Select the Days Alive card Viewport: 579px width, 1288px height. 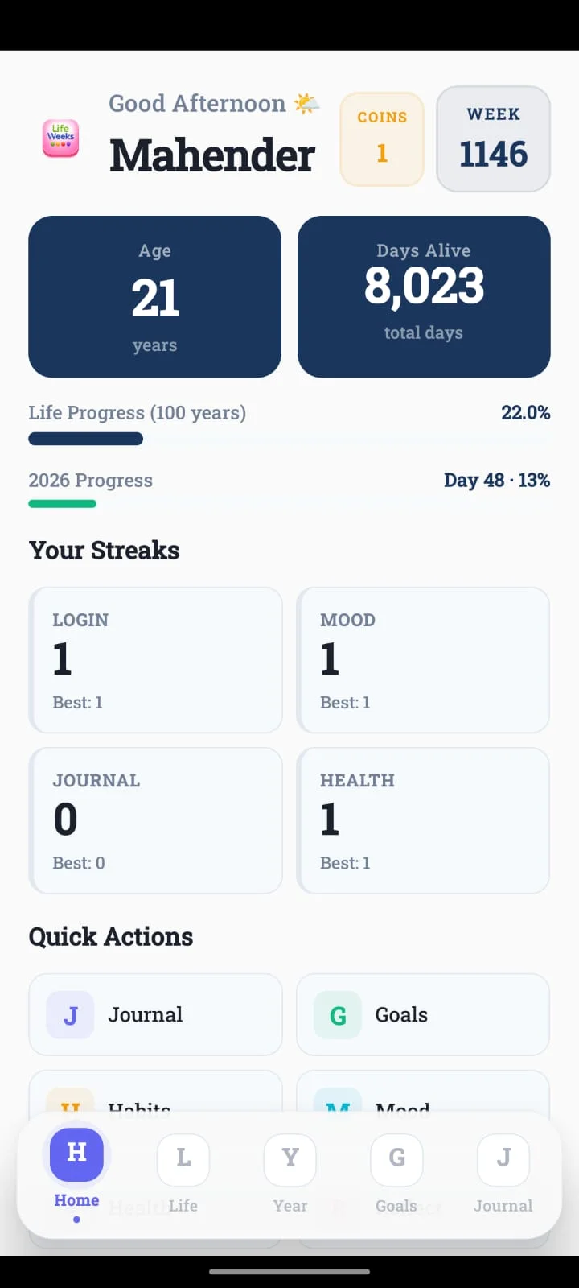coord(424,296)
